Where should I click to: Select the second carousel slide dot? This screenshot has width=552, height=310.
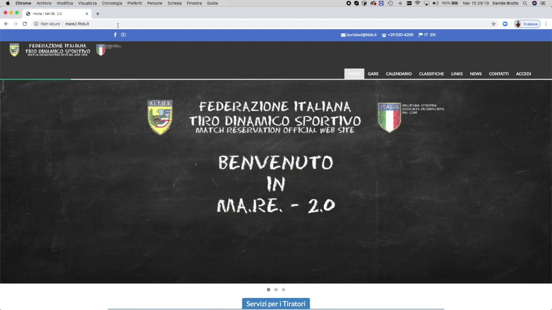pyautogui.click(x=276, y=290)
